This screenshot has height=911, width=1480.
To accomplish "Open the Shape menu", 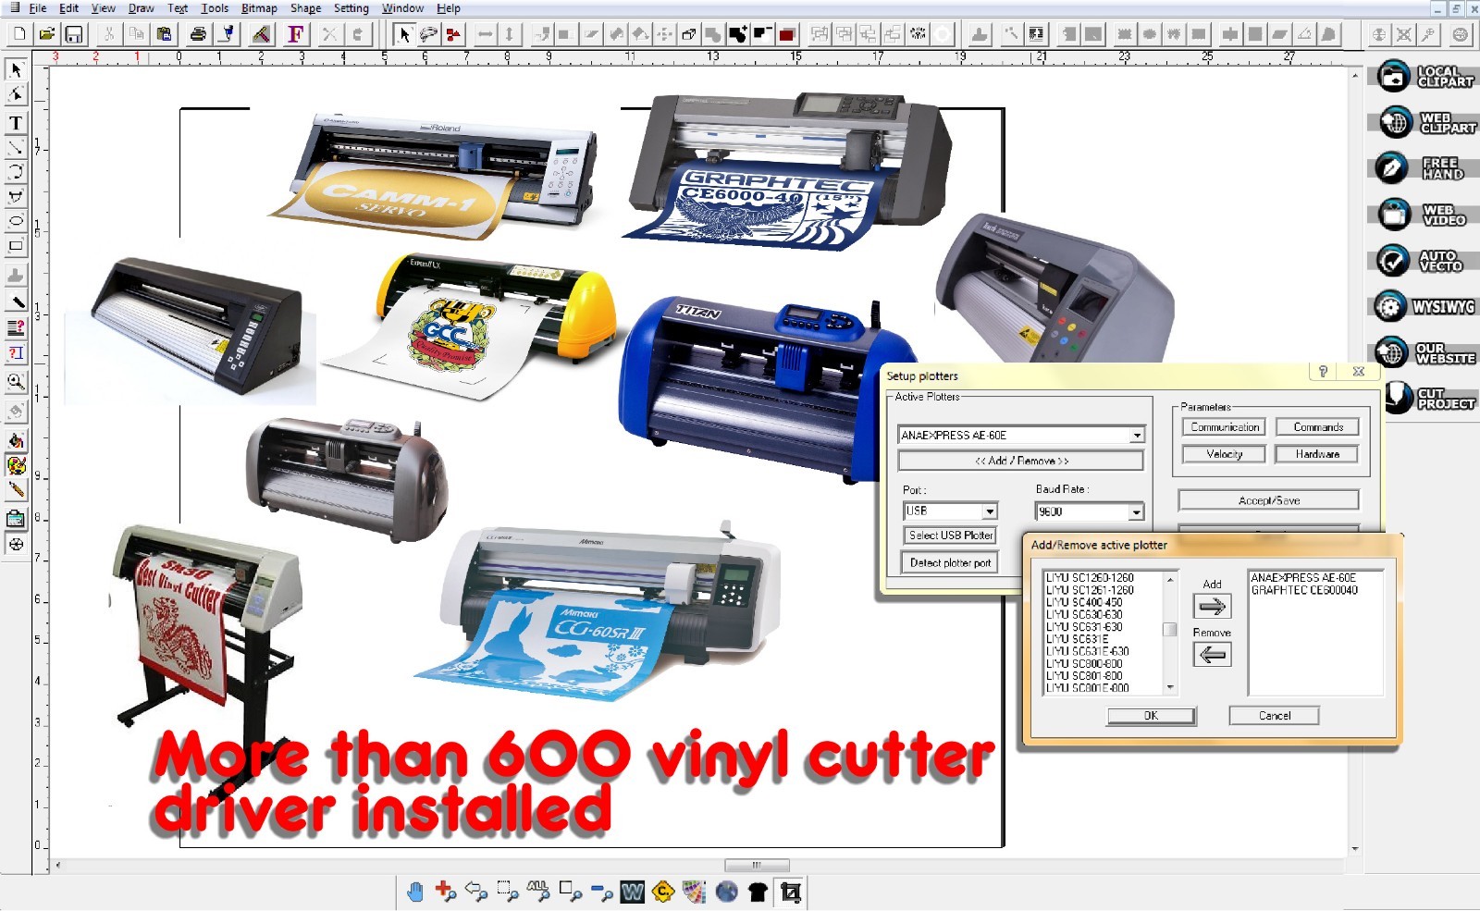I will tap(305, 8).
